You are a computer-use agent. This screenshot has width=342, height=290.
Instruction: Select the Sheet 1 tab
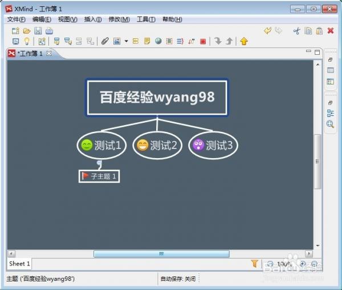[19, 264]
